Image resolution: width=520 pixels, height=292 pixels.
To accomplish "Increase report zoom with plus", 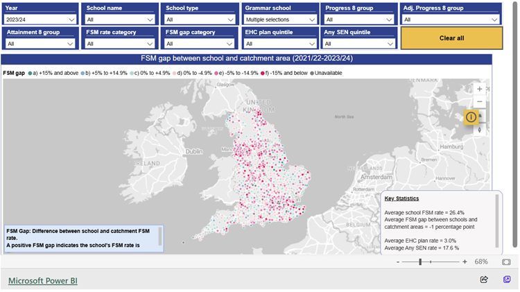I will [465, 261].
